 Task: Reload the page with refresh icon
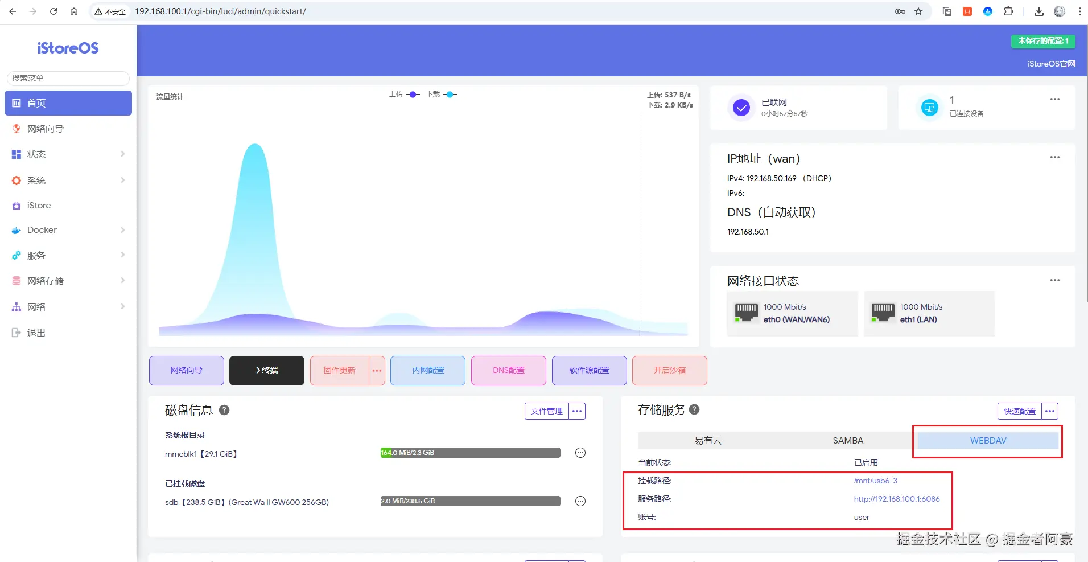click(x=53, y=11)
